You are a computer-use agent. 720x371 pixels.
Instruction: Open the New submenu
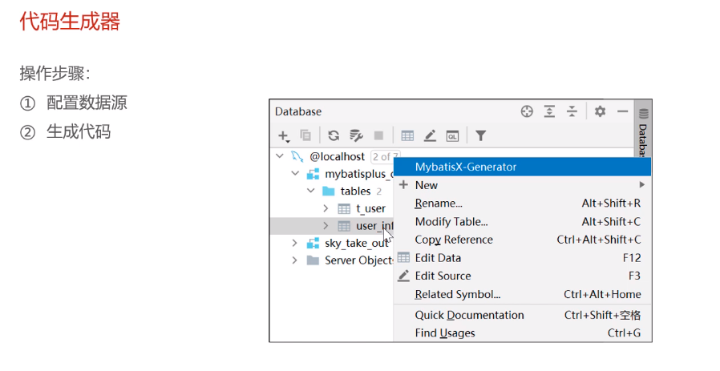click(x=427, y=185)
